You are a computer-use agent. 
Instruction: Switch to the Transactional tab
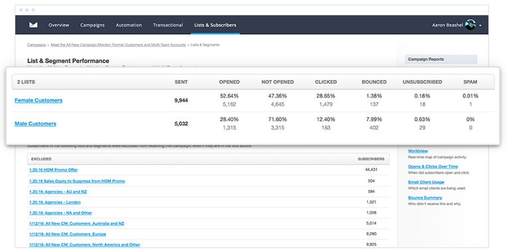click(168, 25)
